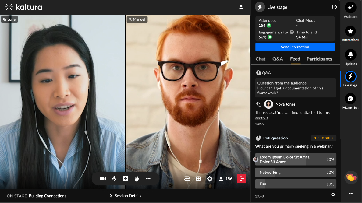
Task: Click the red leave session button
Action: click(242, 179)
